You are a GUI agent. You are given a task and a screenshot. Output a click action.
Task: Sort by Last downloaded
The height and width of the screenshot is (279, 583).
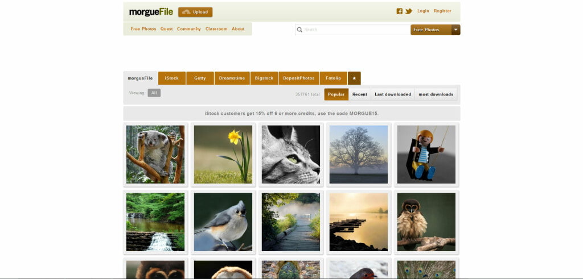point(393,94)
